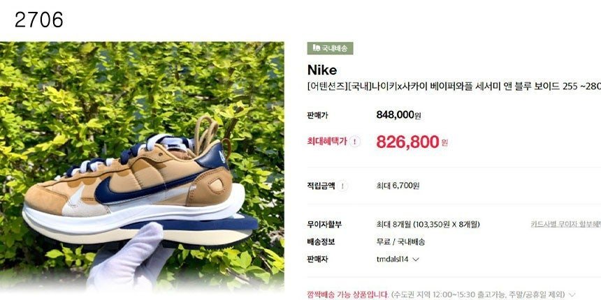Click the 최대혜택가 label
Image resolution: width=601 pixels, height=300 pixels.
[327, 142]
